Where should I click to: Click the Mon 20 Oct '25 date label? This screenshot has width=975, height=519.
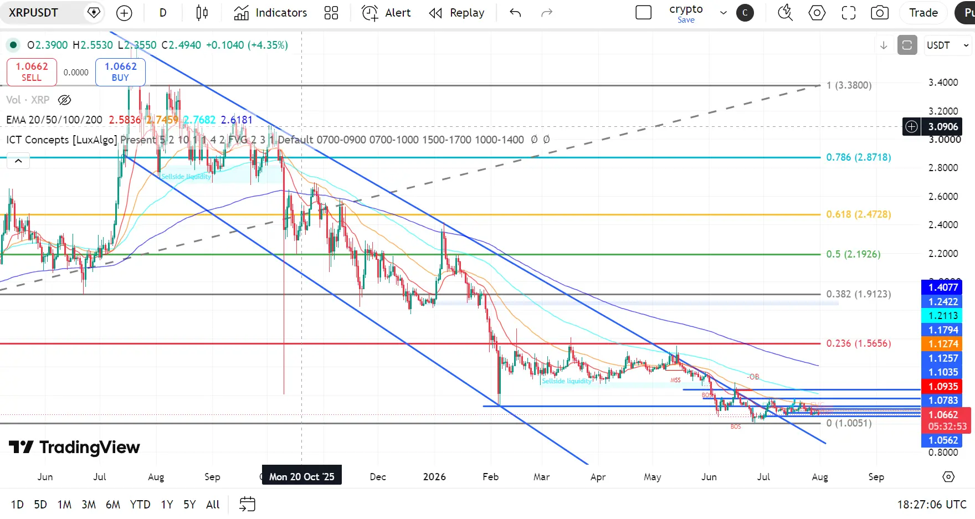click(x=302, y=476)
